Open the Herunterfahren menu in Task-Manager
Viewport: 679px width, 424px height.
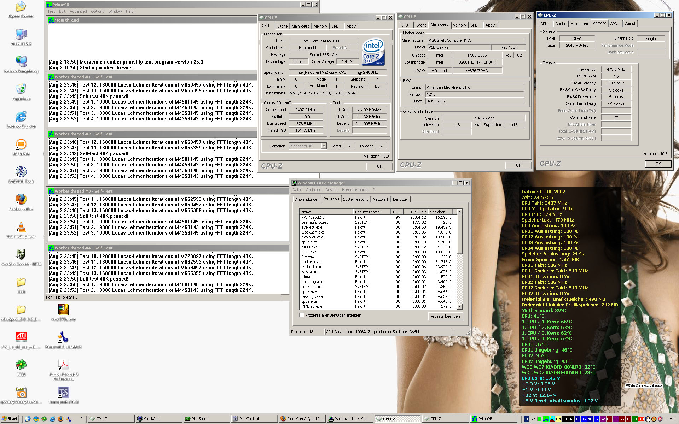pyautogui.click(x=355, y=190)
